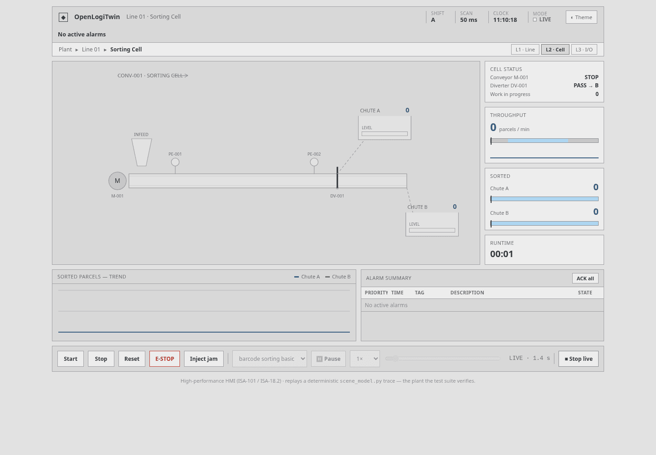Viewport: 656px width, 455px height.
Task: Click the Start button
Action: (71, 359)
